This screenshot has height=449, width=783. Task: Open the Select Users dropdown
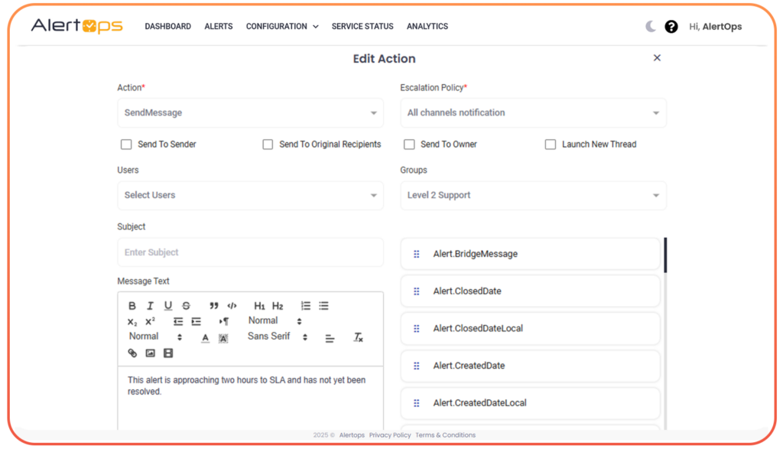coord(251,195)
